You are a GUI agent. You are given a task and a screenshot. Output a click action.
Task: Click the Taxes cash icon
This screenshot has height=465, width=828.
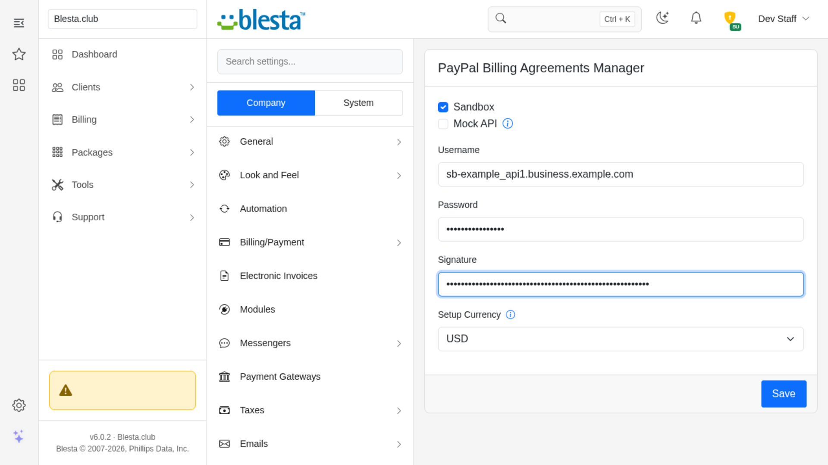(x=225, y=410)
